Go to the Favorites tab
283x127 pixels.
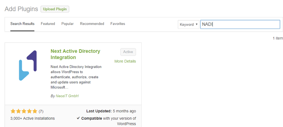pyautogui.click(x=118, y=24)
